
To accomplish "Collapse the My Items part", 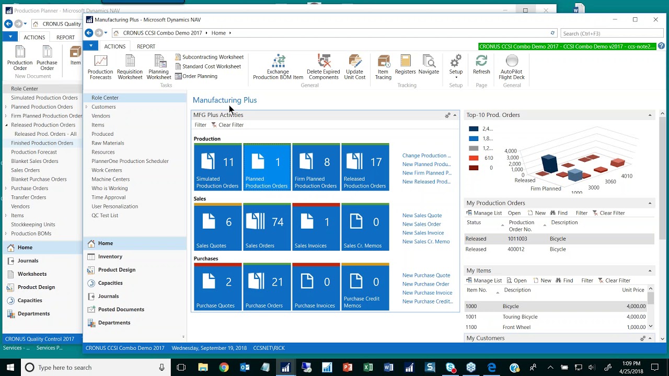I will [x=650, y=271].
